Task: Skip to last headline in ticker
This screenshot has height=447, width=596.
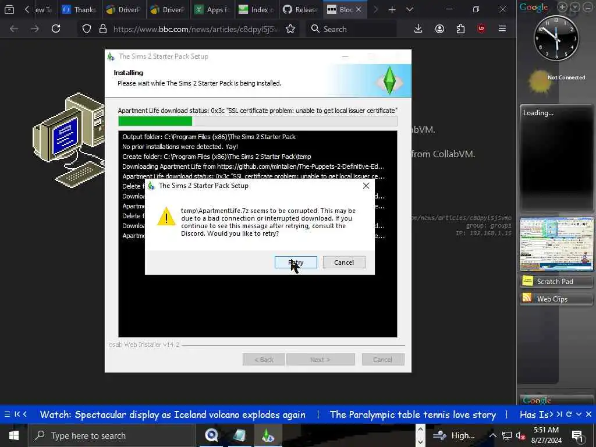Action: coord(559,414)
